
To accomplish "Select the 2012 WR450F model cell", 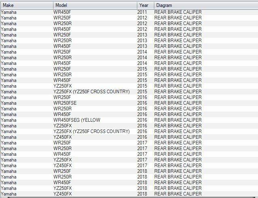I will (62, 29).
